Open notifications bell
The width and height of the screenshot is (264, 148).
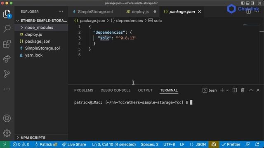[x=257, y=144]
